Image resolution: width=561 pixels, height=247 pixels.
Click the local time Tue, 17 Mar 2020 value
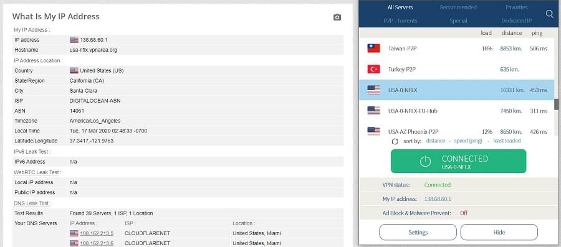click(x=108, y=131)
